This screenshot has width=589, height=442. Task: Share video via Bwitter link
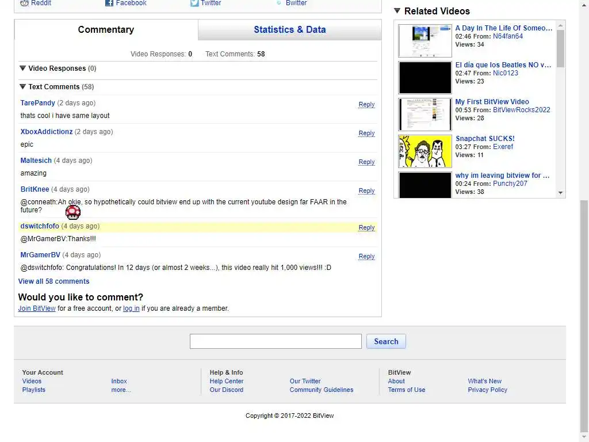(292, 3)
